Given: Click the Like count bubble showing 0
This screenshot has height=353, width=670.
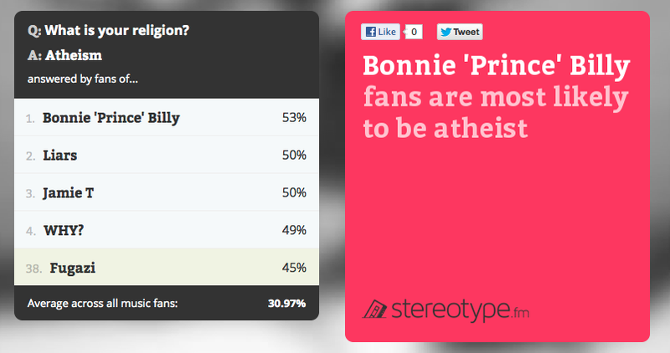Looking at the screenshot, I should tap(414, 32).
